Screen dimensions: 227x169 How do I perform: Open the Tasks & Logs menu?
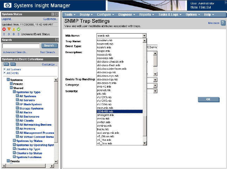coord(170,14)
